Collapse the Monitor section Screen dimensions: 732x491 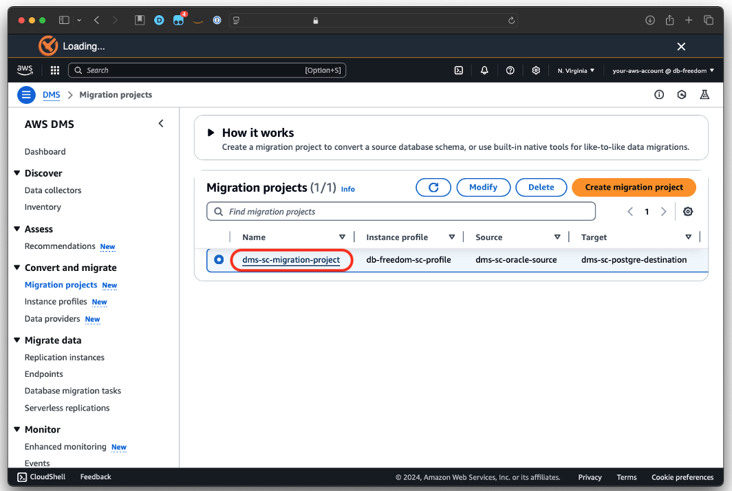tap(17, 429)
